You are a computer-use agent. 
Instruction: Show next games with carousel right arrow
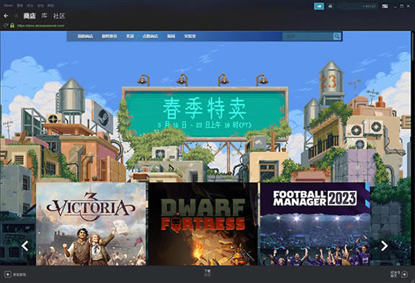point(384,246)
